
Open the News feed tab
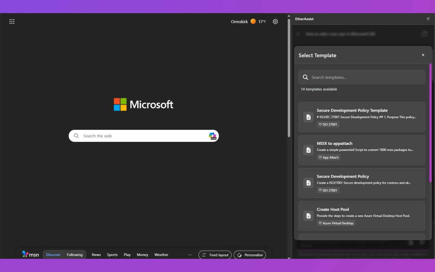coord(96,255)
